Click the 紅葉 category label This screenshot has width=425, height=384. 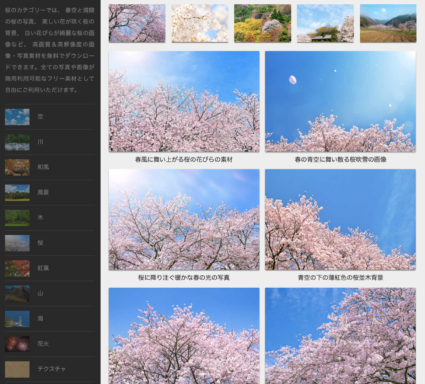tap(43, 268)
